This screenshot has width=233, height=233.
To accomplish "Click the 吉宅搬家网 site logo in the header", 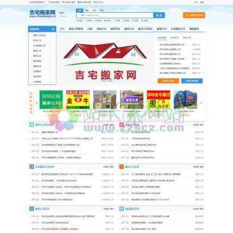I will [x=42, y=13].
